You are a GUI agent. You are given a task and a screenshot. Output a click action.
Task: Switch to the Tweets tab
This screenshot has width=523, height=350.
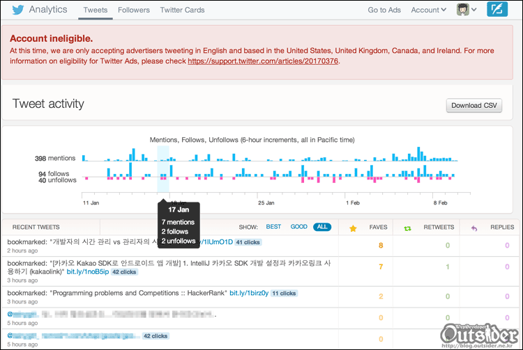pyautogui.click(x=96, y=10)
